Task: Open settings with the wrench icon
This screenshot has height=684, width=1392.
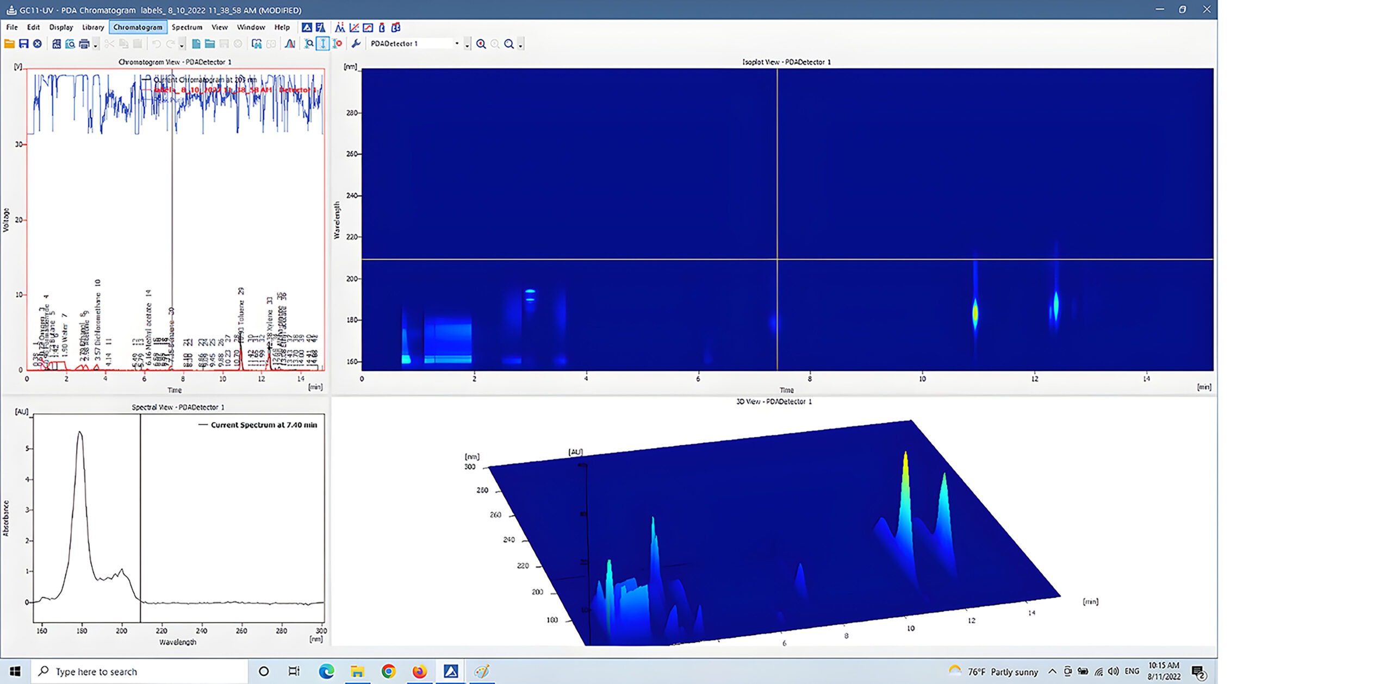Action: click(x=356, y=44)
